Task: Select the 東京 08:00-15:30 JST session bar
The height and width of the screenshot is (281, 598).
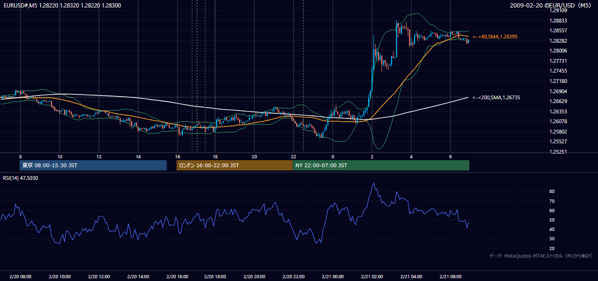Action: click(x=93, y=165)
